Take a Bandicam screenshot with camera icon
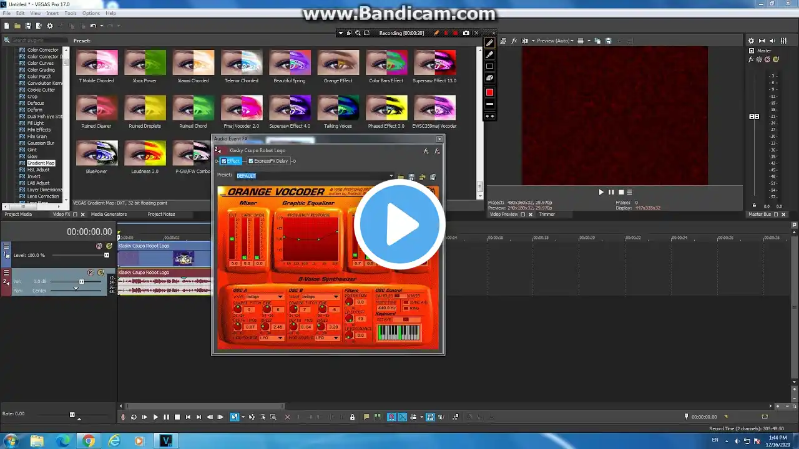This screenshot has height=449, width=799. coord(466,33)
